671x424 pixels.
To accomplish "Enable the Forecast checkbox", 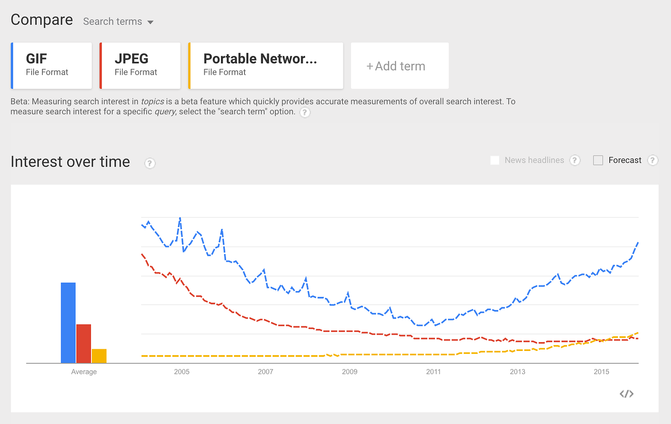I will pos(598,160).
